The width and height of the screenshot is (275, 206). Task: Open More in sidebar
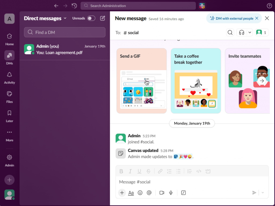[9, 136]
